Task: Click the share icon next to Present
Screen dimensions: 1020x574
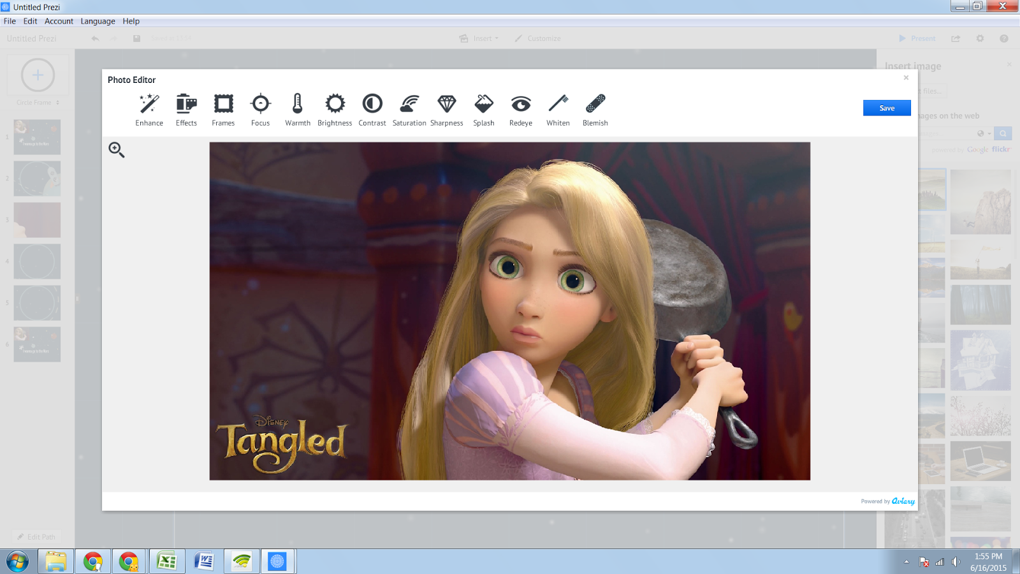Action: (x=956, y=38)
